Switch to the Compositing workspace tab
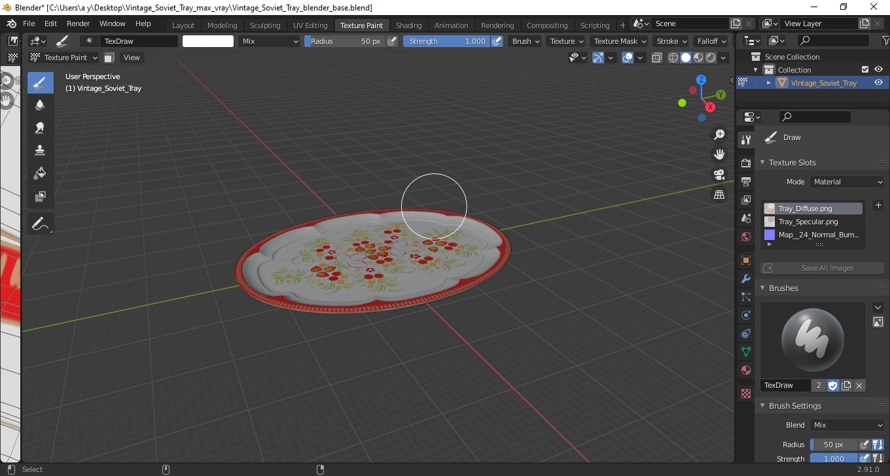Image resolution: width=890 pixels, height=476 pixels. click(547, 25)
